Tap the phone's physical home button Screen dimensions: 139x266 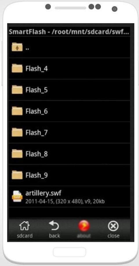pyautogui.click(x=69, y=252)
